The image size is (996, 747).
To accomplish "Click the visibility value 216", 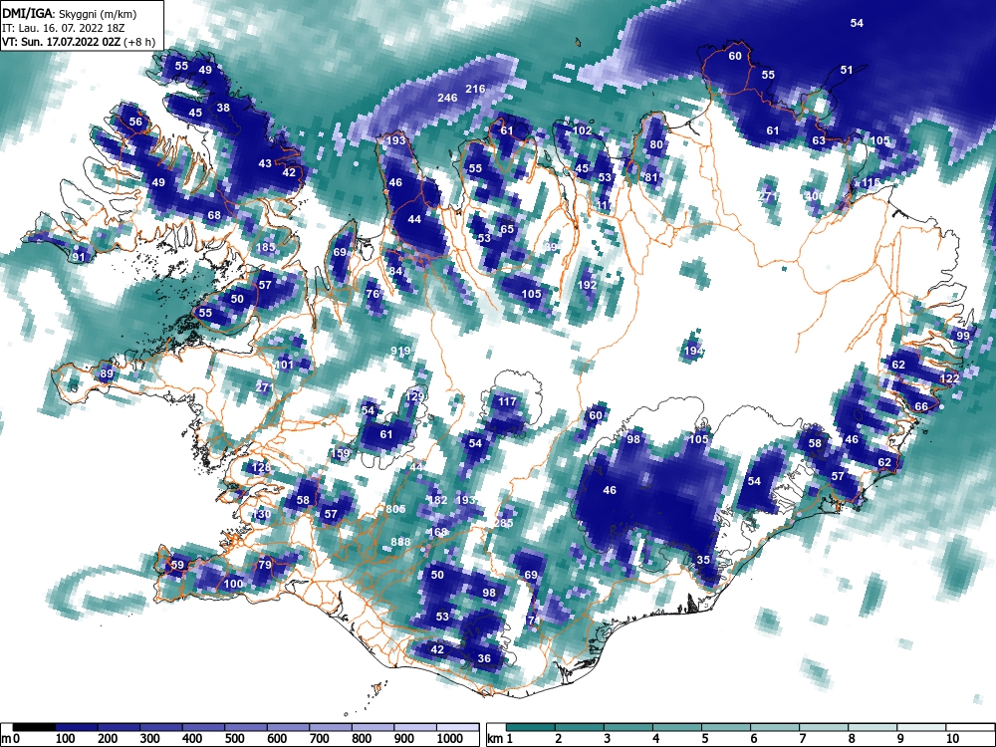I will click(475, 89).
